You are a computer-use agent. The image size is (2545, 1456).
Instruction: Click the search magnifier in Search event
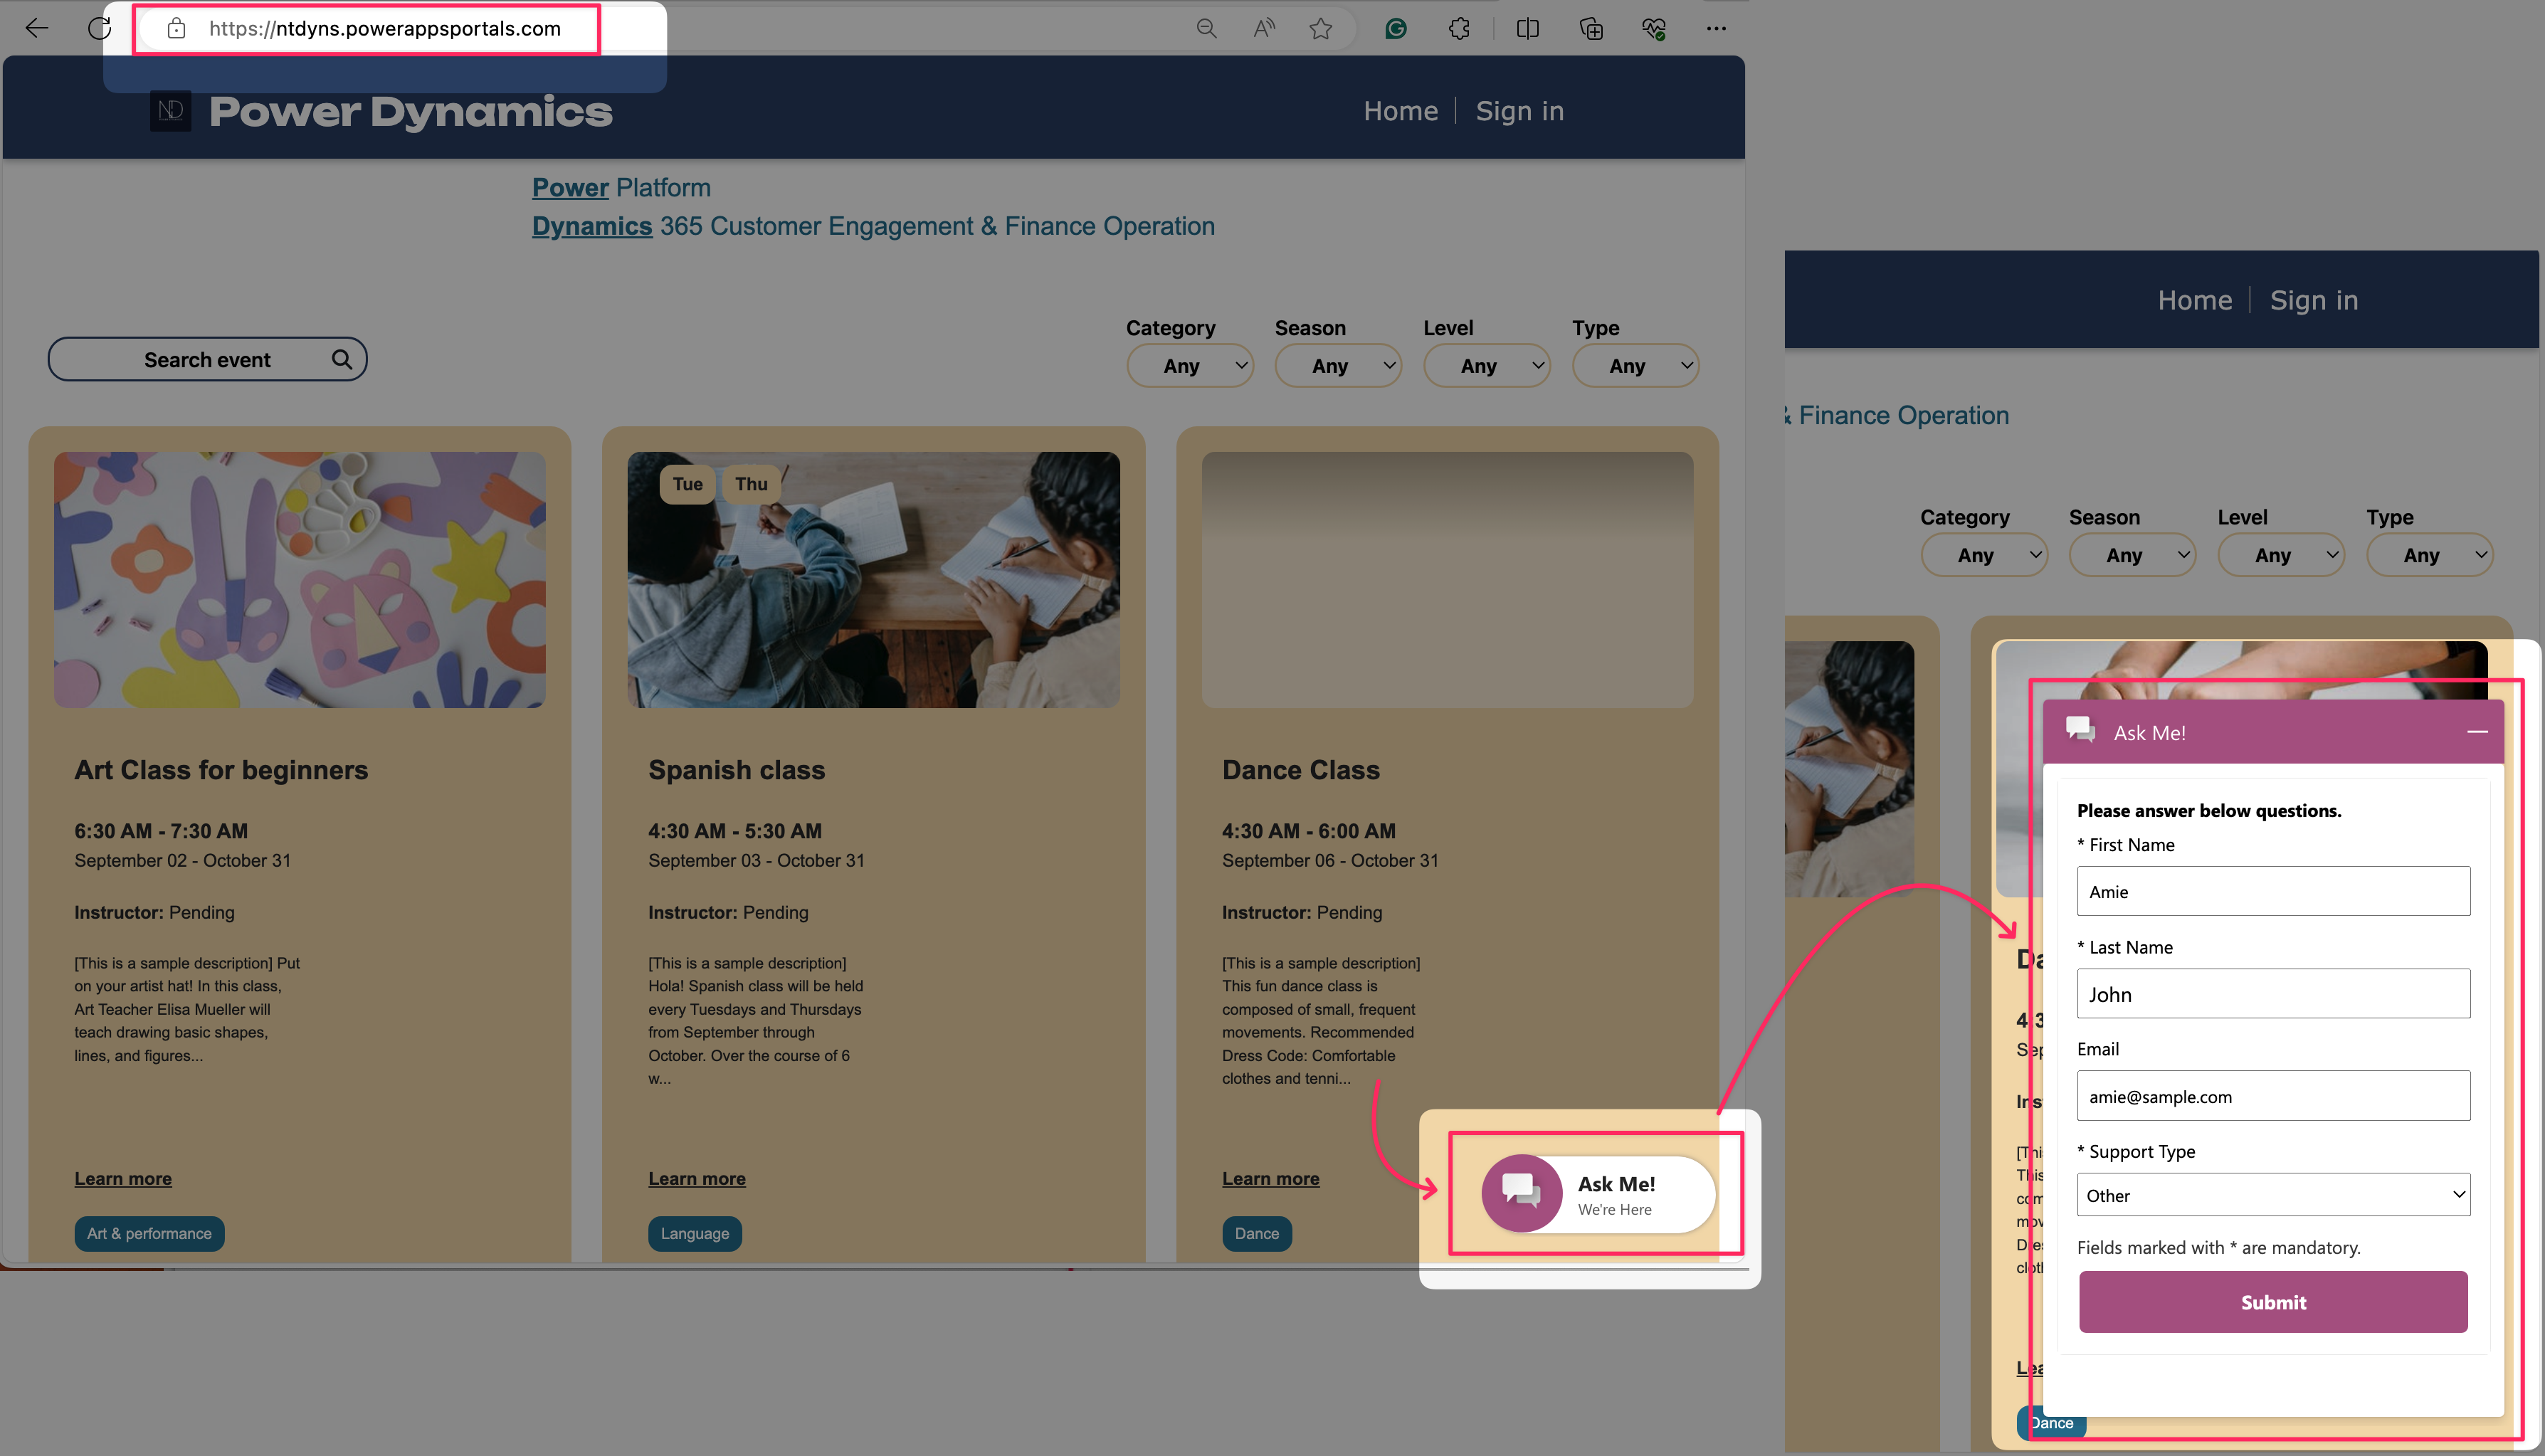point(342,359)
